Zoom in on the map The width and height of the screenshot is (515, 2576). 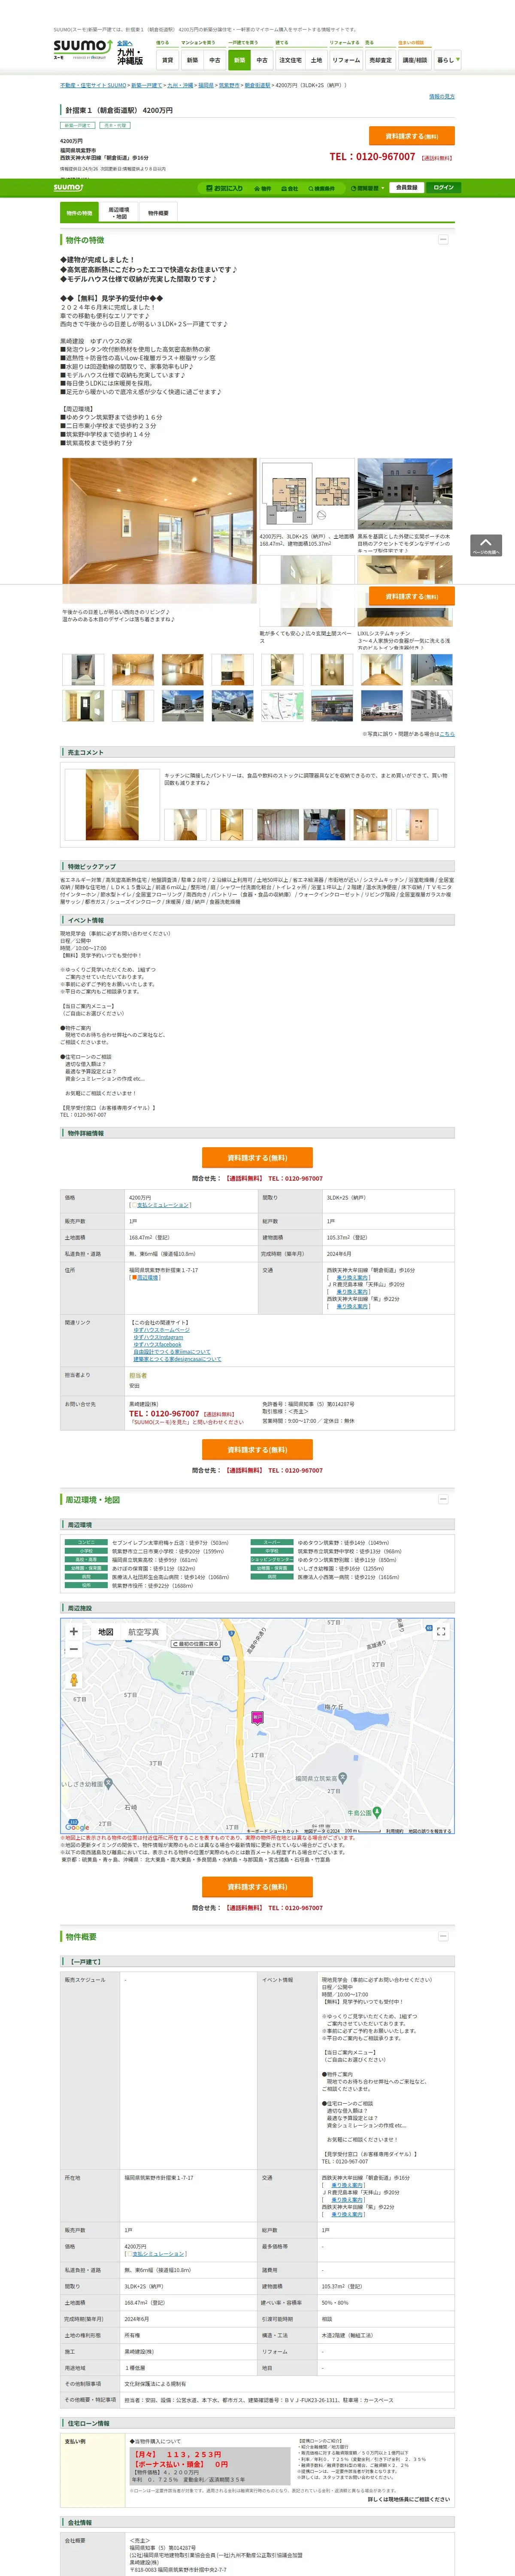coord(73,1631)
